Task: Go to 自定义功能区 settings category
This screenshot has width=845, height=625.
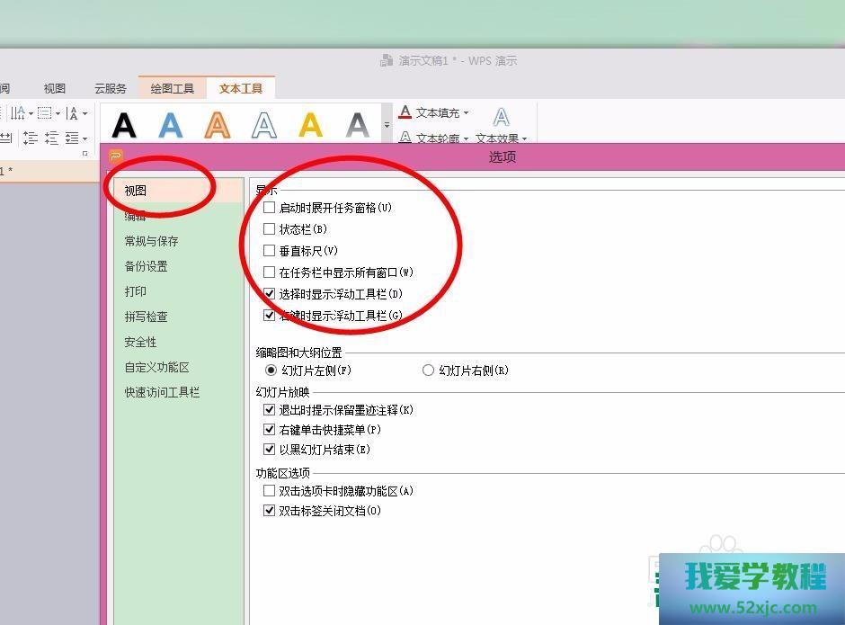Action: 156,367
